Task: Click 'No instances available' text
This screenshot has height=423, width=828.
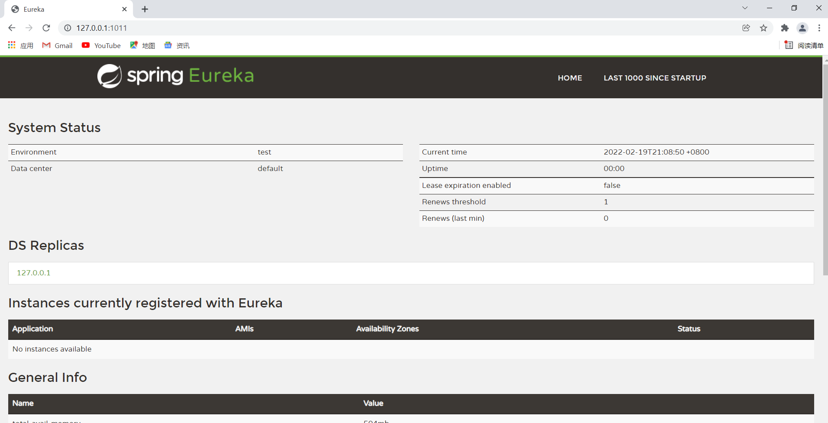Action: [52, 349]
